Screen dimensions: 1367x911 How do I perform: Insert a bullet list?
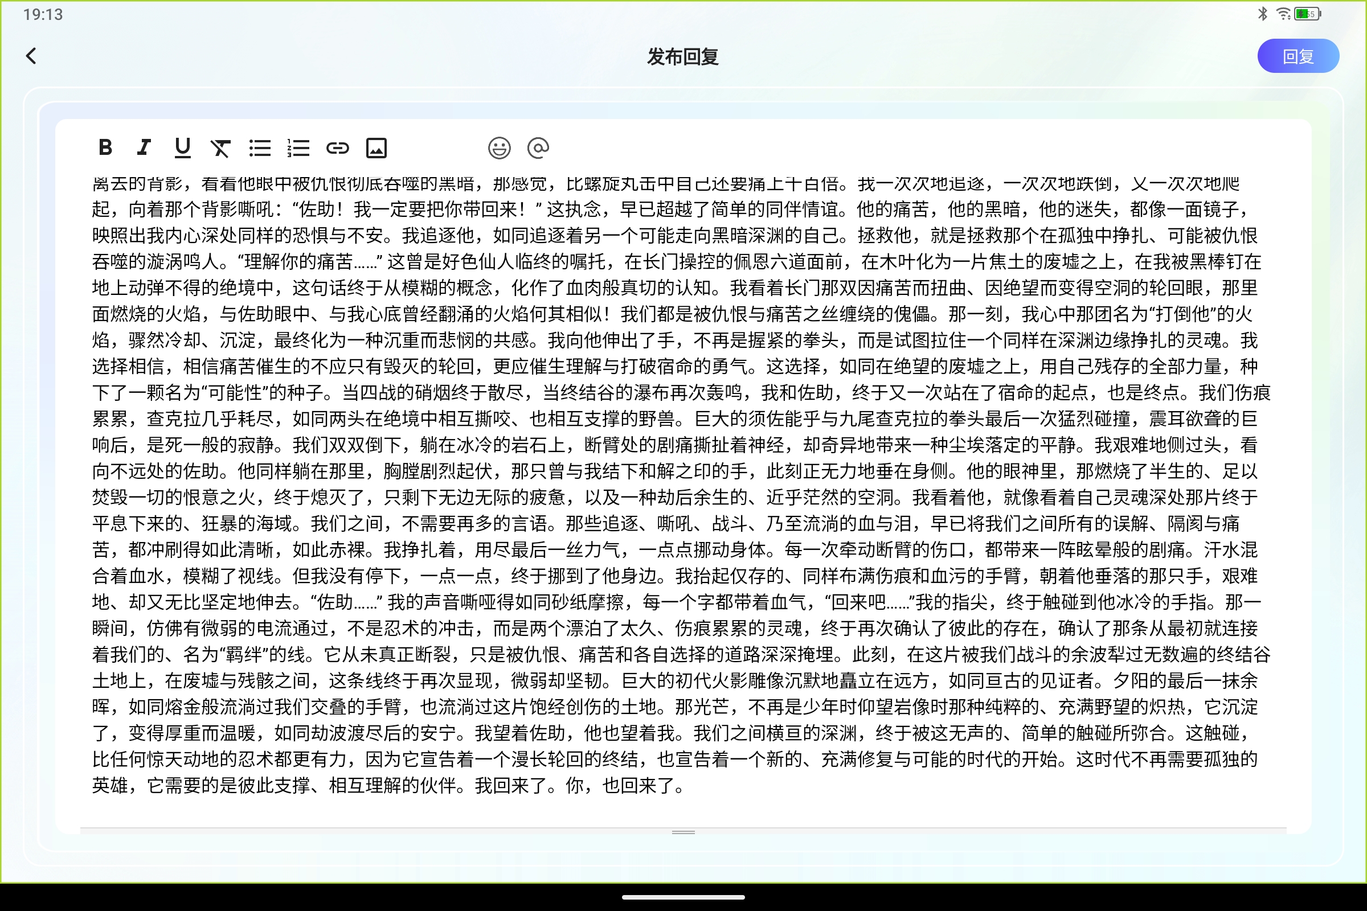pos(260,147)
